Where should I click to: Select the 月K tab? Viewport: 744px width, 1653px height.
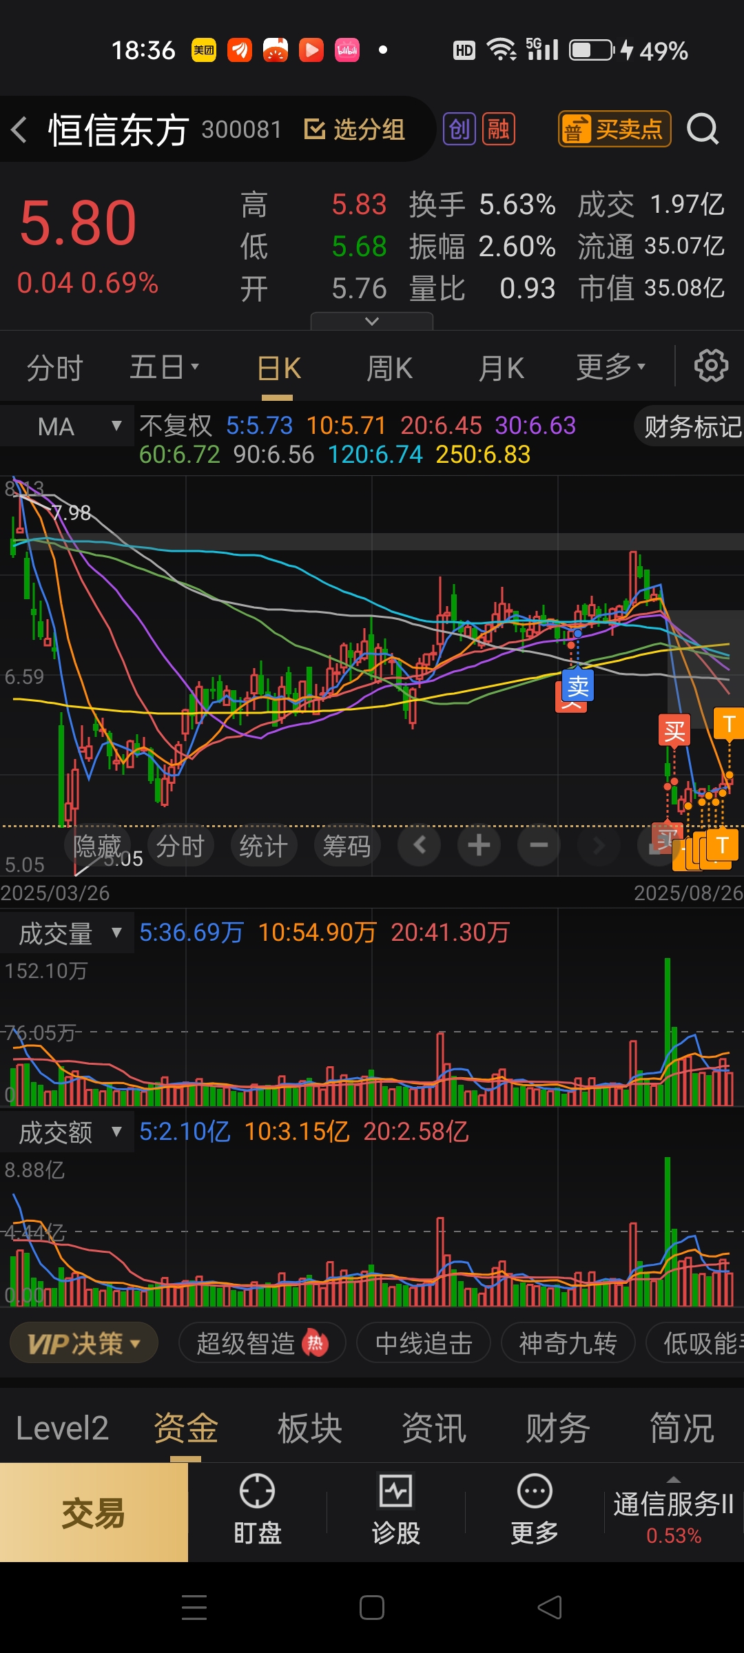pyautogui.click(x=501, y=368)
